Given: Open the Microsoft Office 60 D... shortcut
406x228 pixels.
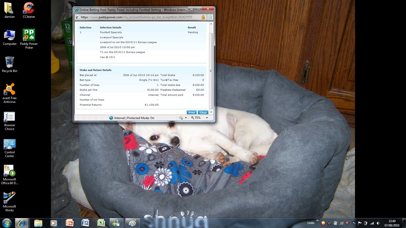Looking at the screenshot, I should click(x=10, y=175).
